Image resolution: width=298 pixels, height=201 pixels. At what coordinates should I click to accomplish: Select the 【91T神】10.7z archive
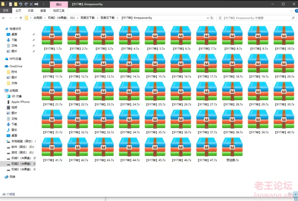(x=284, y=38)
